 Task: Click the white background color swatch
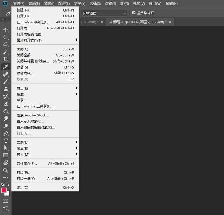tap(8, 194)
